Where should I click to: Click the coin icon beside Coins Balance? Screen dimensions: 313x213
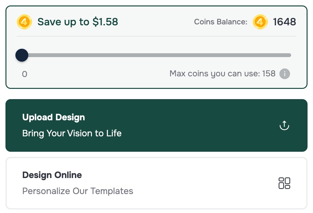click(260, 22)
